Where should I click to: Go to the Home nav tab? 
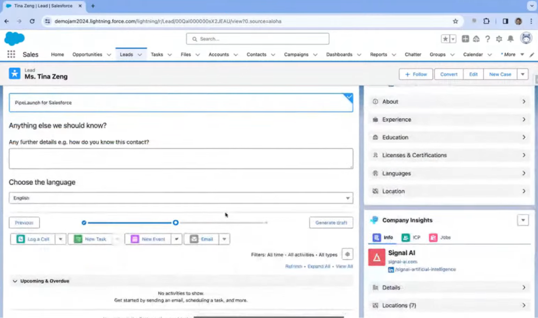(x=57, y=55)
